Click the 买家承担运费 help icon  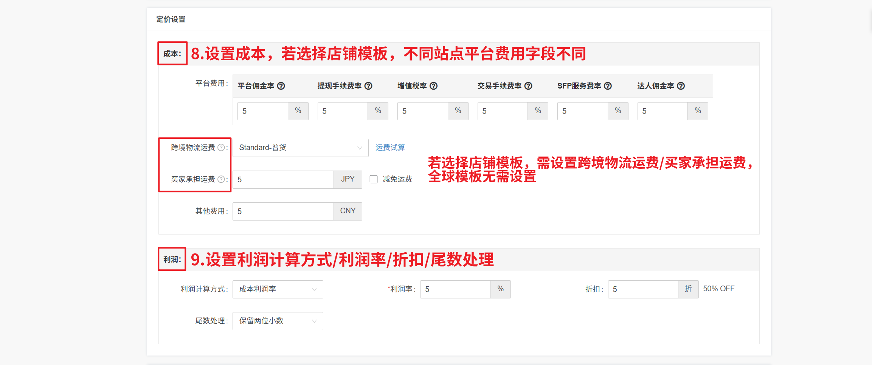pos(221,179)
